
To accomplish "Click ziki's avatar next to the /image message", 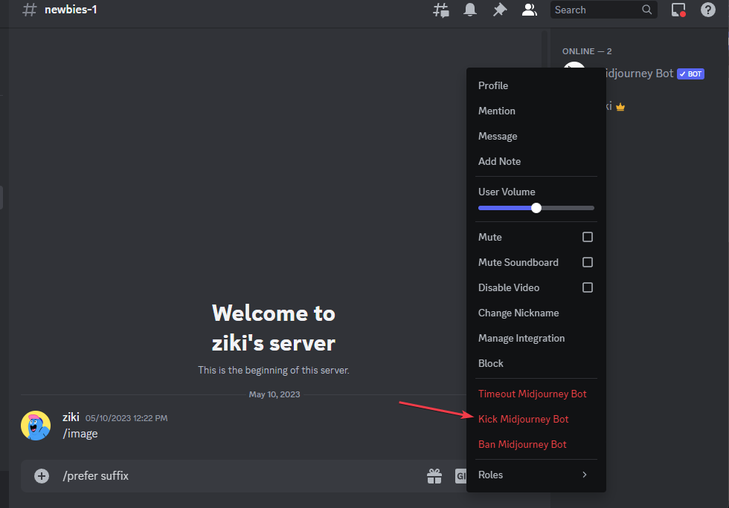I will click(x=36, y=426).
